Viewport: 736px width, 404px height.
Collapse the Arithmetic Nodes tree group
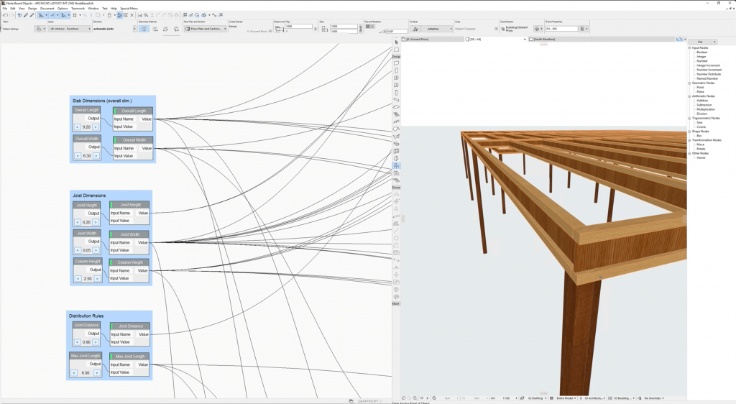689,96
